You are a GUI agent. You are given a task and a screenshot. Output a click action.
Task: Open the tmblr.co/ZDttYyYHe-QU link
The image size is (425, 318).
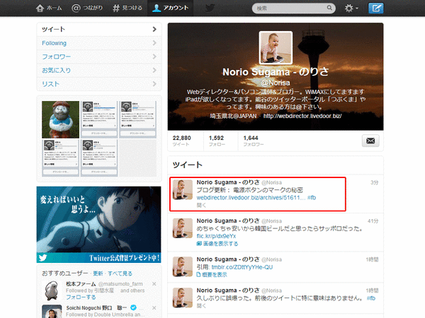242,267
